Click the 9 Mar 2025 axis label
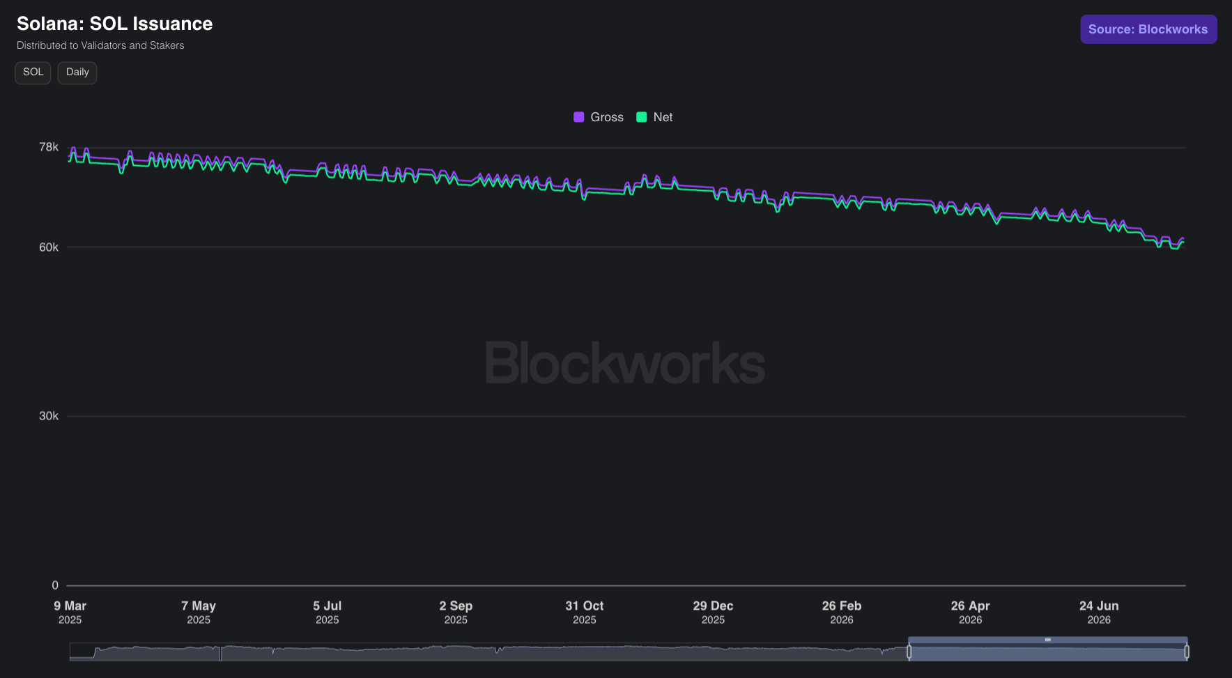Viewport: 1232px width, 678px height. [x=70, y=612]
